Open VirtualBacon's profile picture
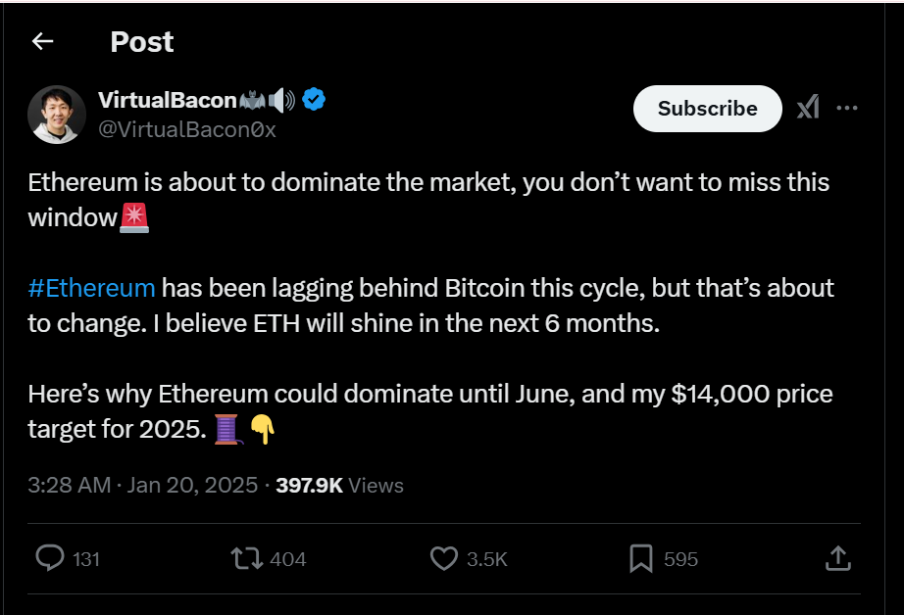Viewport: 904px width, 615px height. click(57, 115)
